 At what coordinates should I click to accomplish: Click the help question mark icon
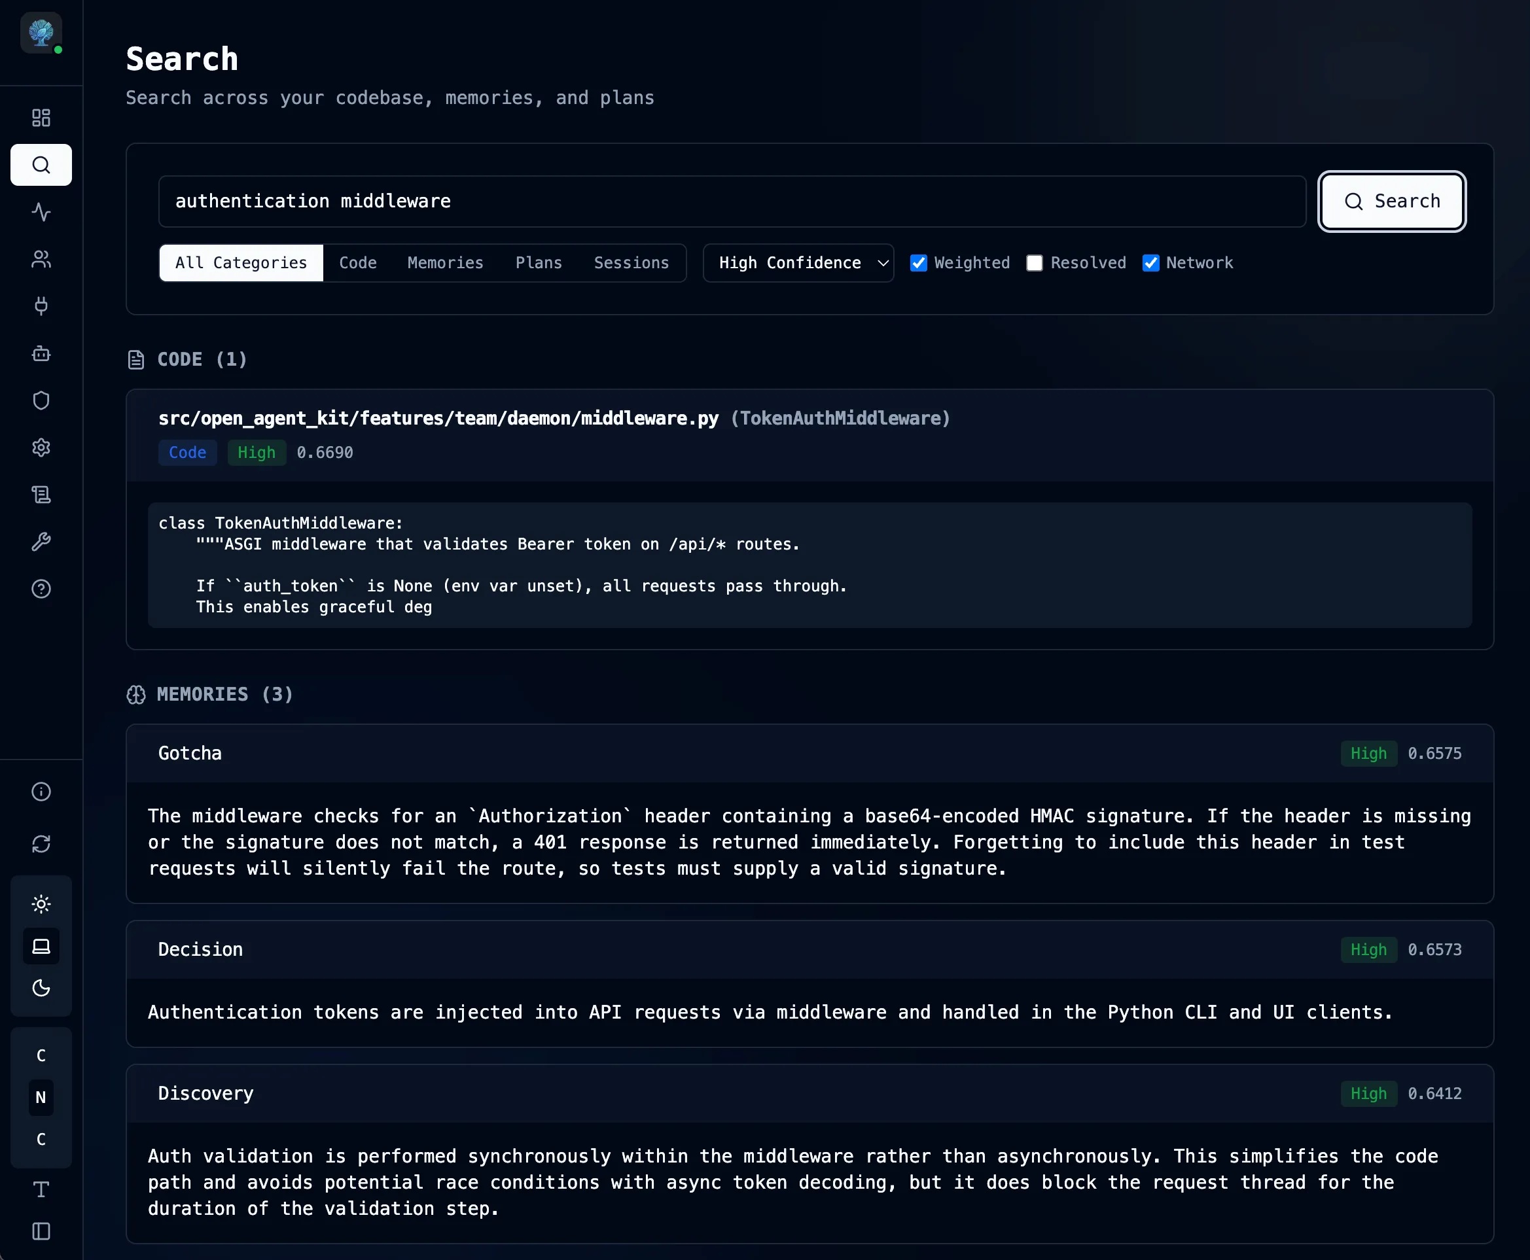(41, 589)
